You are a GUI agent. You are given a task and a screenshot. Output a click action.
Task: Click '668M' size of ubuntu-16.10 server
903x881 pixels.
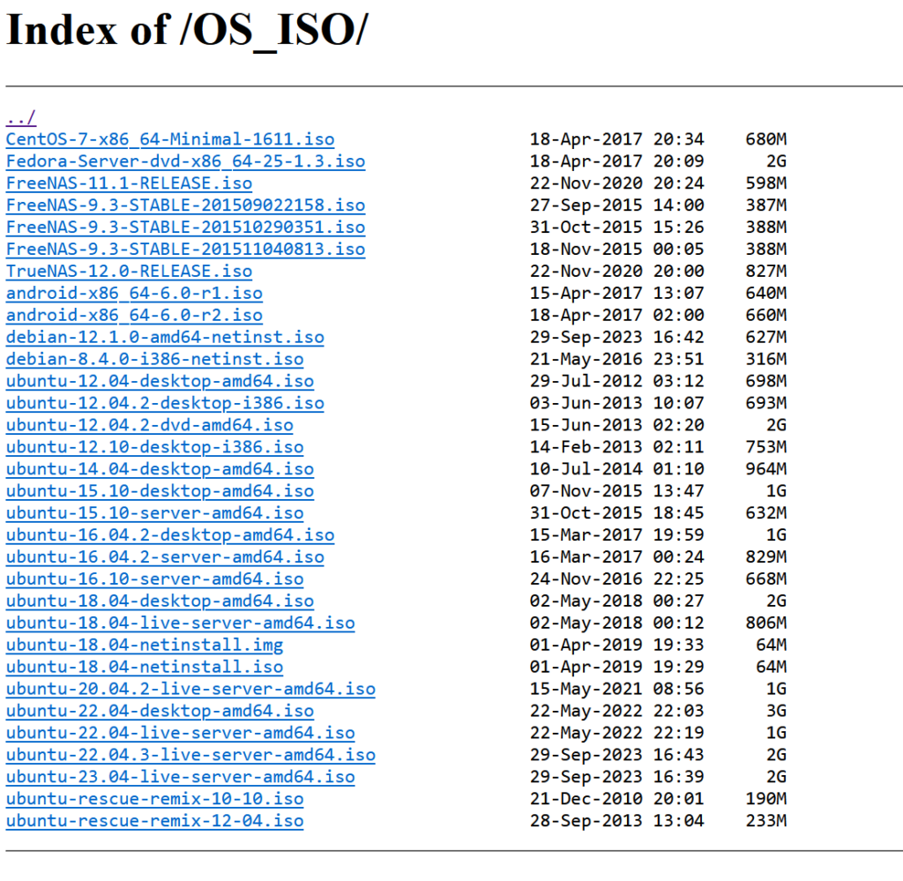pos(766,579)
